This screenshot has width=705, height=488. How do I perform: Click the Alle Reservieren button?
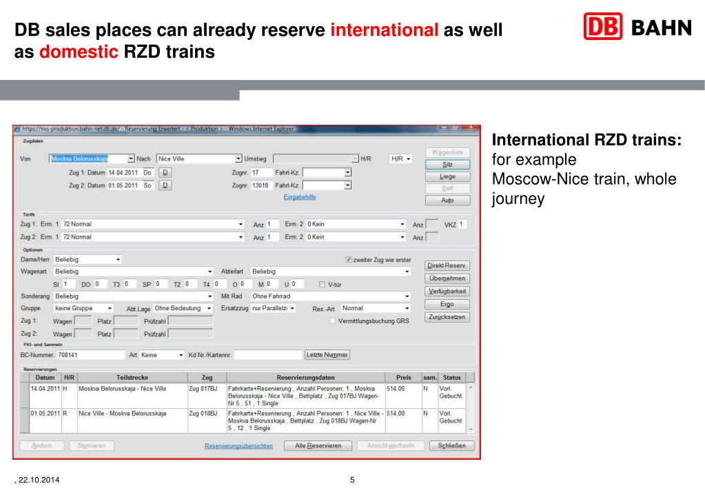pyautogui.click(x=318, y=446)
